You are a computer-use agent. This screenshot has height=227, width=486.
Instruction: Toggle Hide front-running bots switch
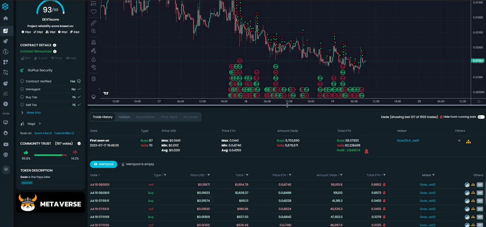(481, 117)
